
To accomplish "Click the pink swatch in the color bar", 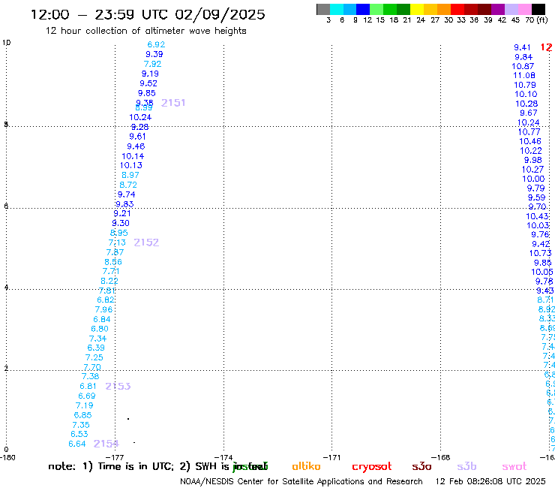I will 524,9.
